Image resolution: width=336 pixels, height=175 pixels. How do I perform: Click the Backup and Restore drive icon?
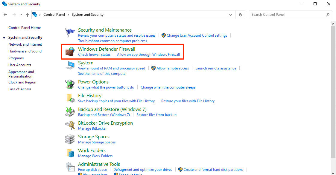click(70, 112)
